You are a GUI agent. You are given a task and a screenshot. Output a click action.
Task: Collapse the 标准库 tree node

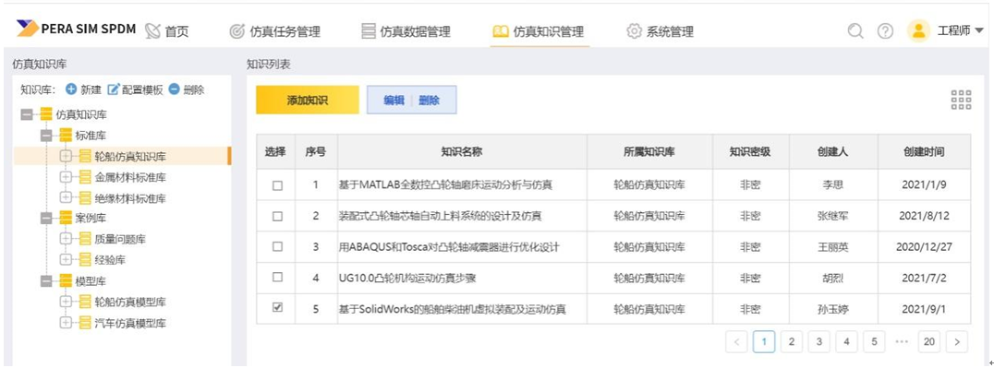coord(47,136)
